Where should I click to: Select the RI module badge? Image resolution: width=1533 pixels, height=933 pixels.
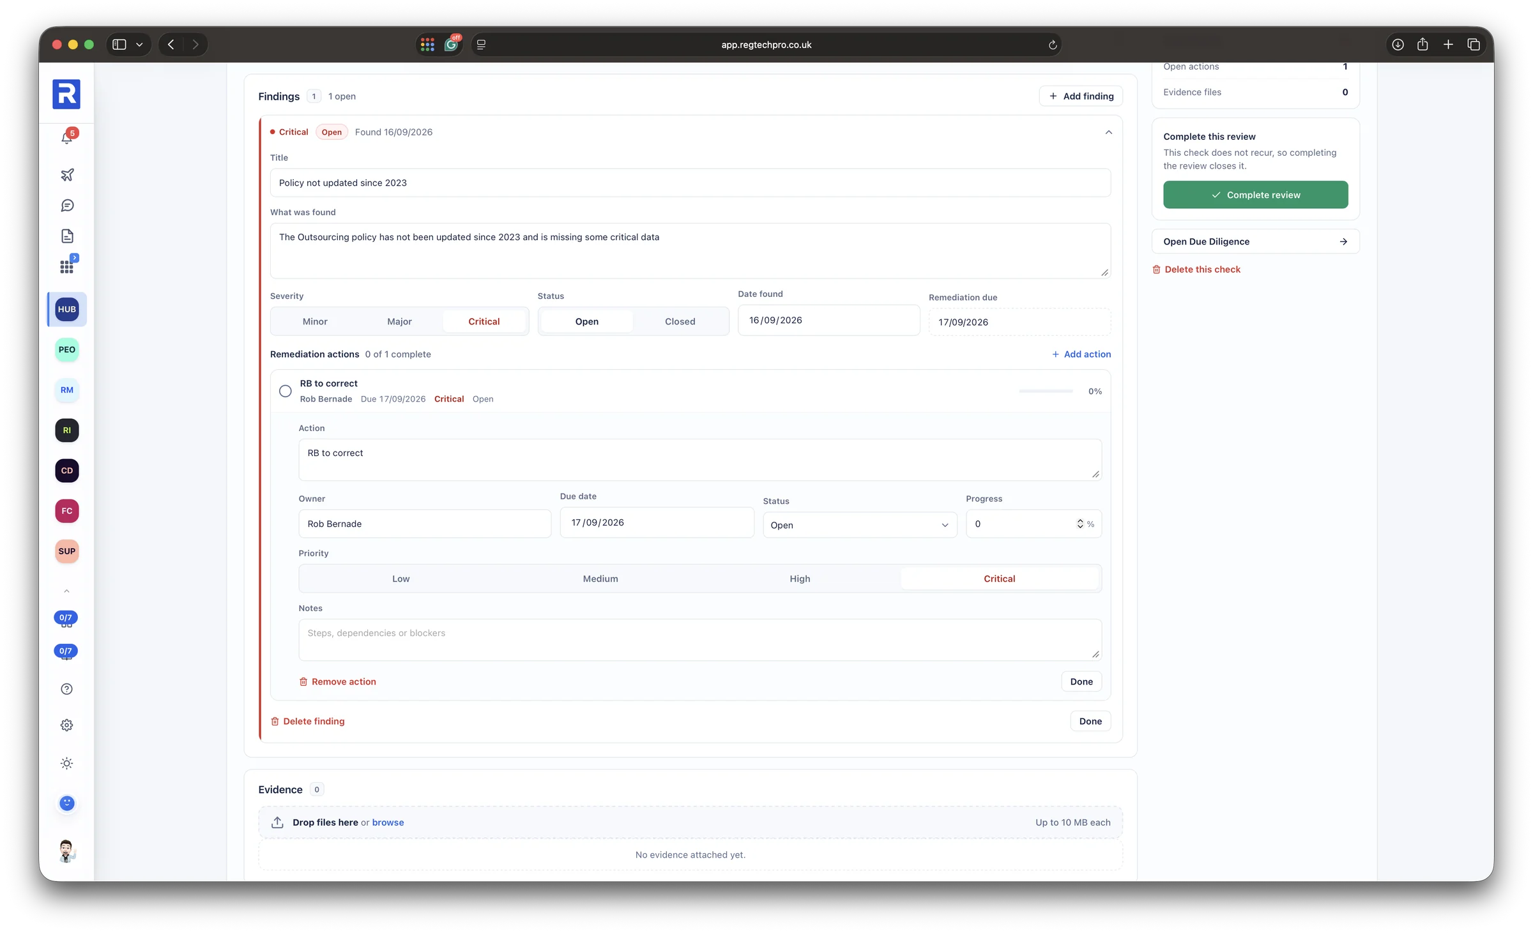pyautogui.click(x=67, y=430)
